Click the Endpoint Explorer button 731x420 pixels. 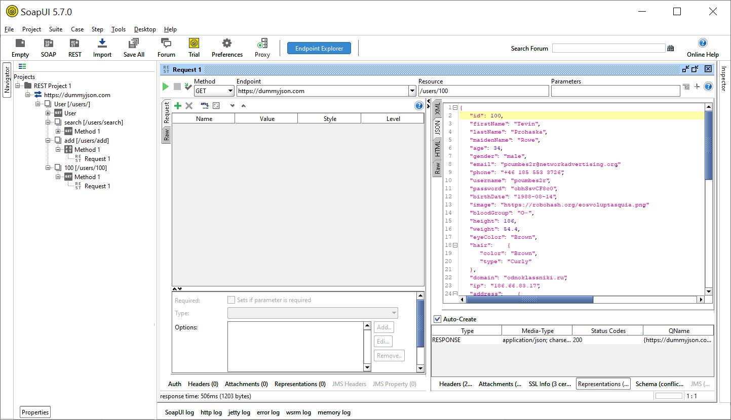(x=319, y=49)
